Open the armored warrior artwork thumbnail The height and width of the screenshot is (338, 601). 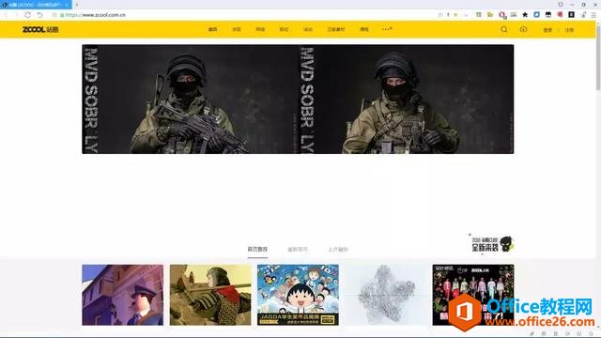pyautogui.click(x=210, y=295)
